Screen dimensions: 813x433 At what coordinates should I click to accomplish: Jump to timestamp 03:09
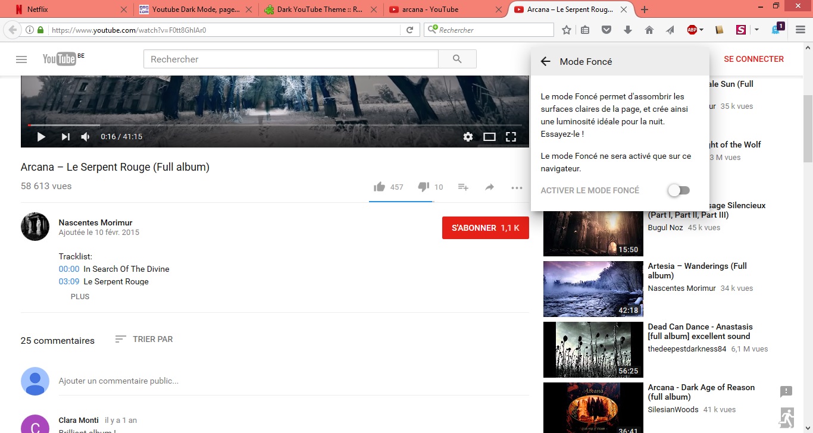[x=69, y=281]
